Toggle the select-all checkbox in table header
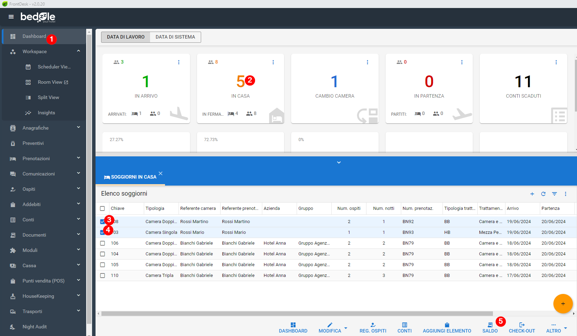Viewport: 577px width, 336px height. (102, 208)
